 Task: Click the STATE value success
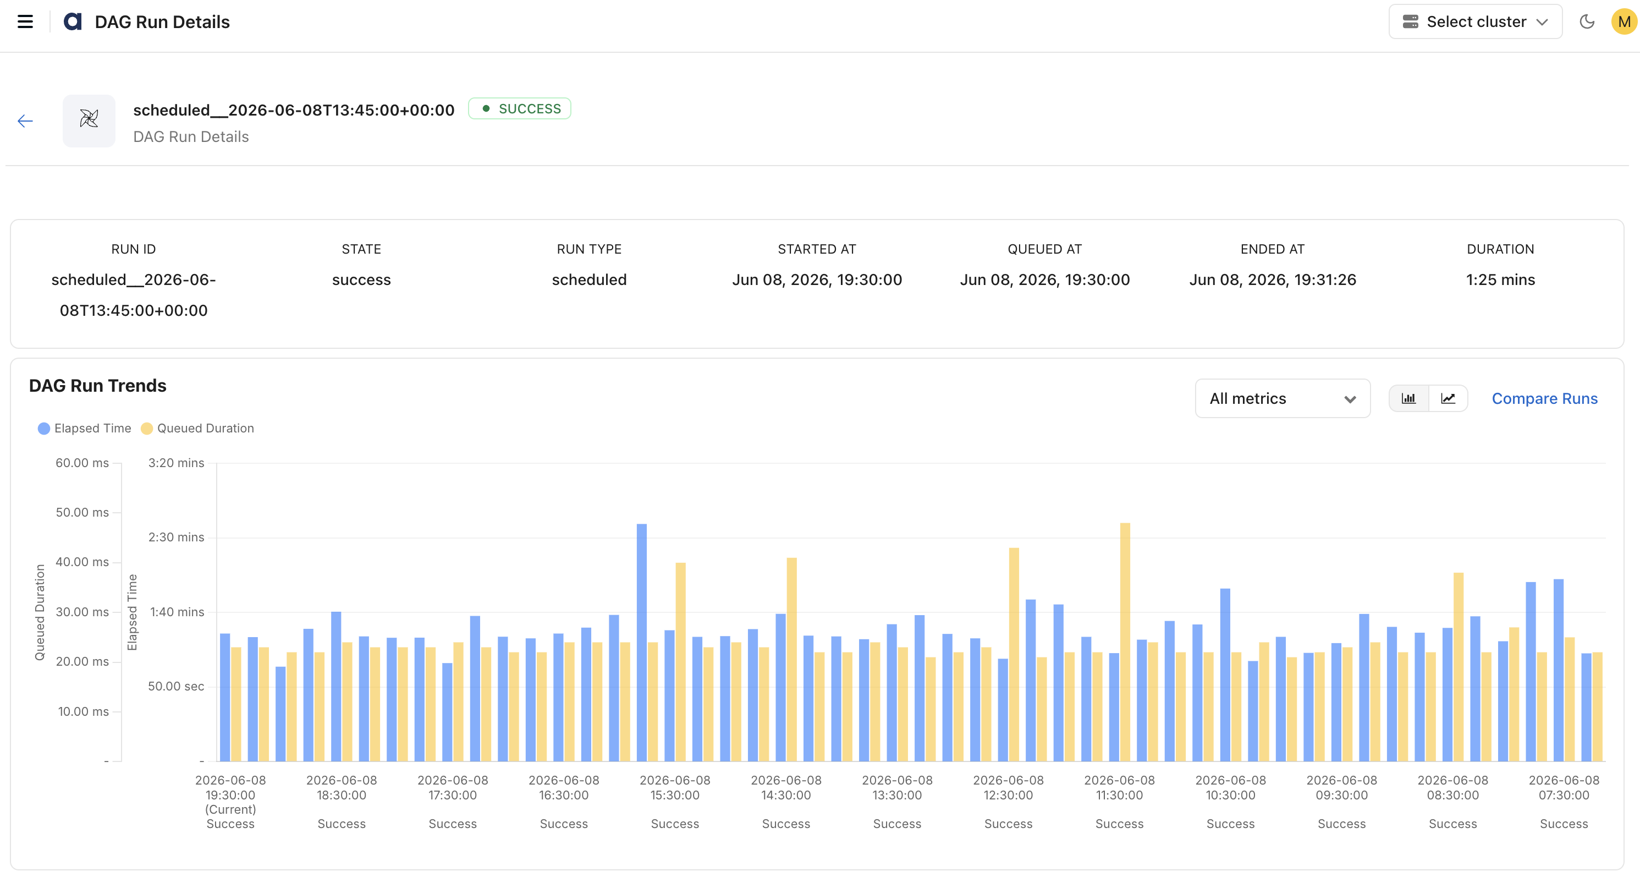(x=361, y=279)
